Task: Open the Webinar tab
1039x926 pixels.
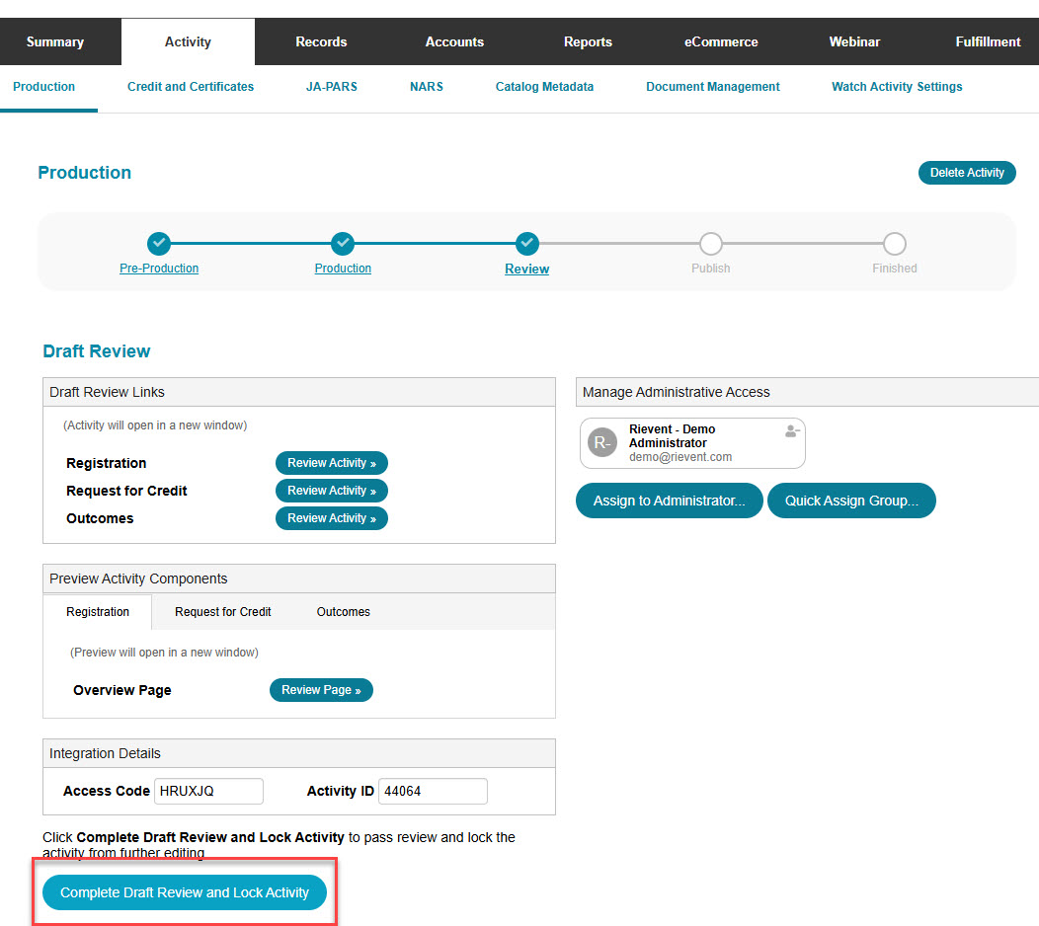Action: pos(854,41)
